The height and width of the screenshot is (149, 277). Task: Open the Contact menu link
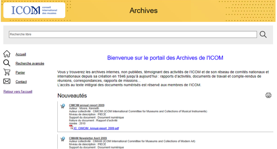point(21,82)
